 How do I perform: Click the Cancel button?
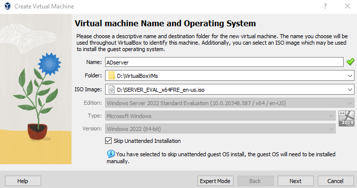(336, 181)
